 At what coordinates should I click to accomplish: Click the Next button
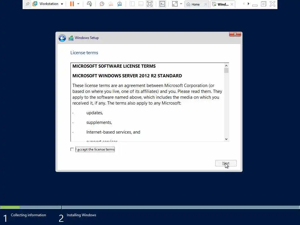pos(226,163)
